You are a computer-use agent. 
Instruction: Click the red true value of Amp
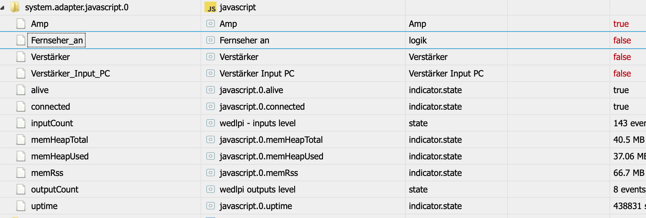[621, 24]
